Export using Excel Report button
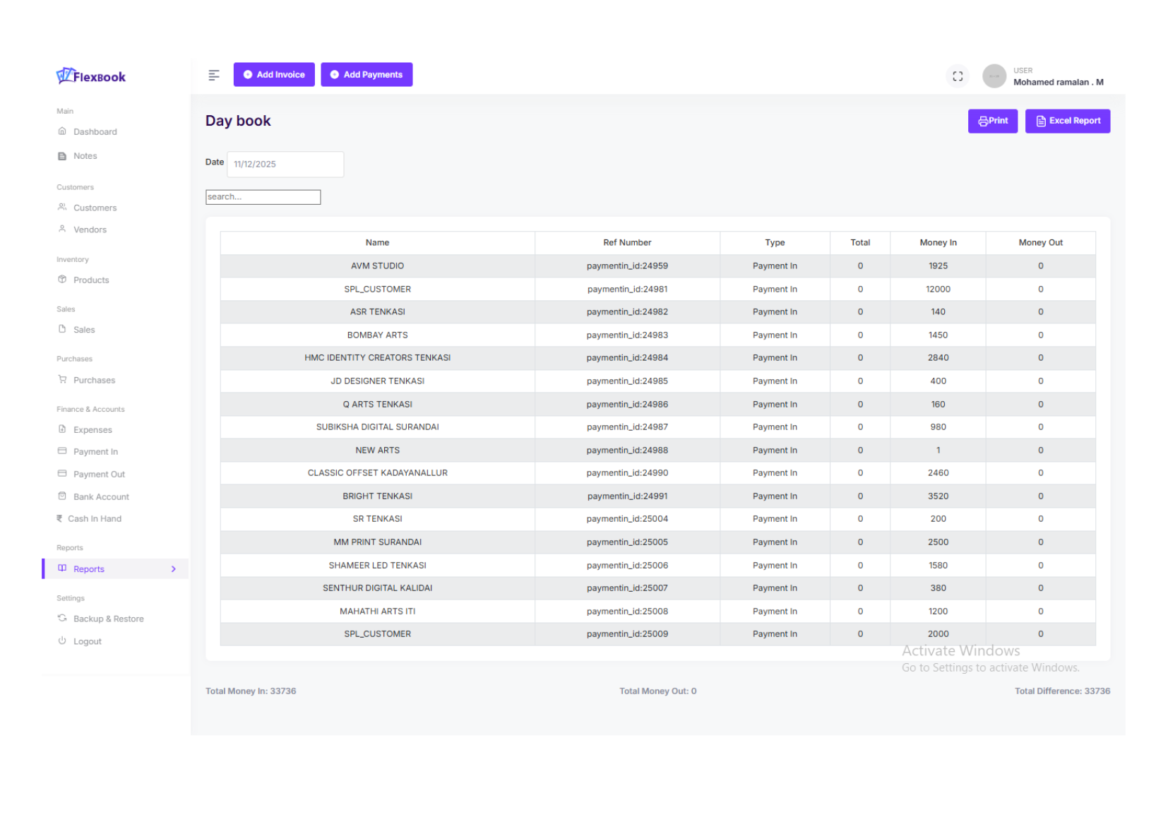Image resolution: width=1168 pixels, height=834 pixels. tap(1067, 121)
